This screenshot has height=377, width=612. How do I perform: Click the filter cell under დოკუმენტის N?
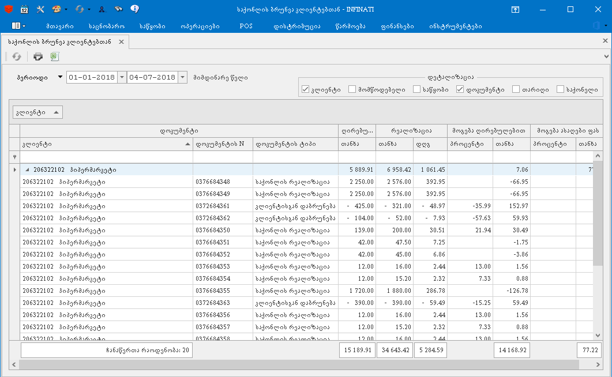tap(223, 157)
